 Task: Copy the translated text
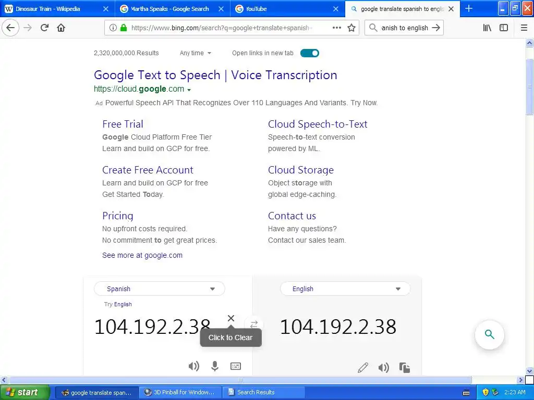(404, 367)
